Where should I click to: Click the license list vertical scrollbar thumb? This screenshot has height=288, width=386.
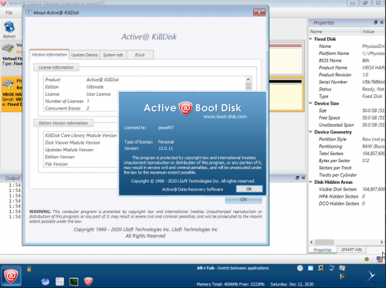point(248,86)
